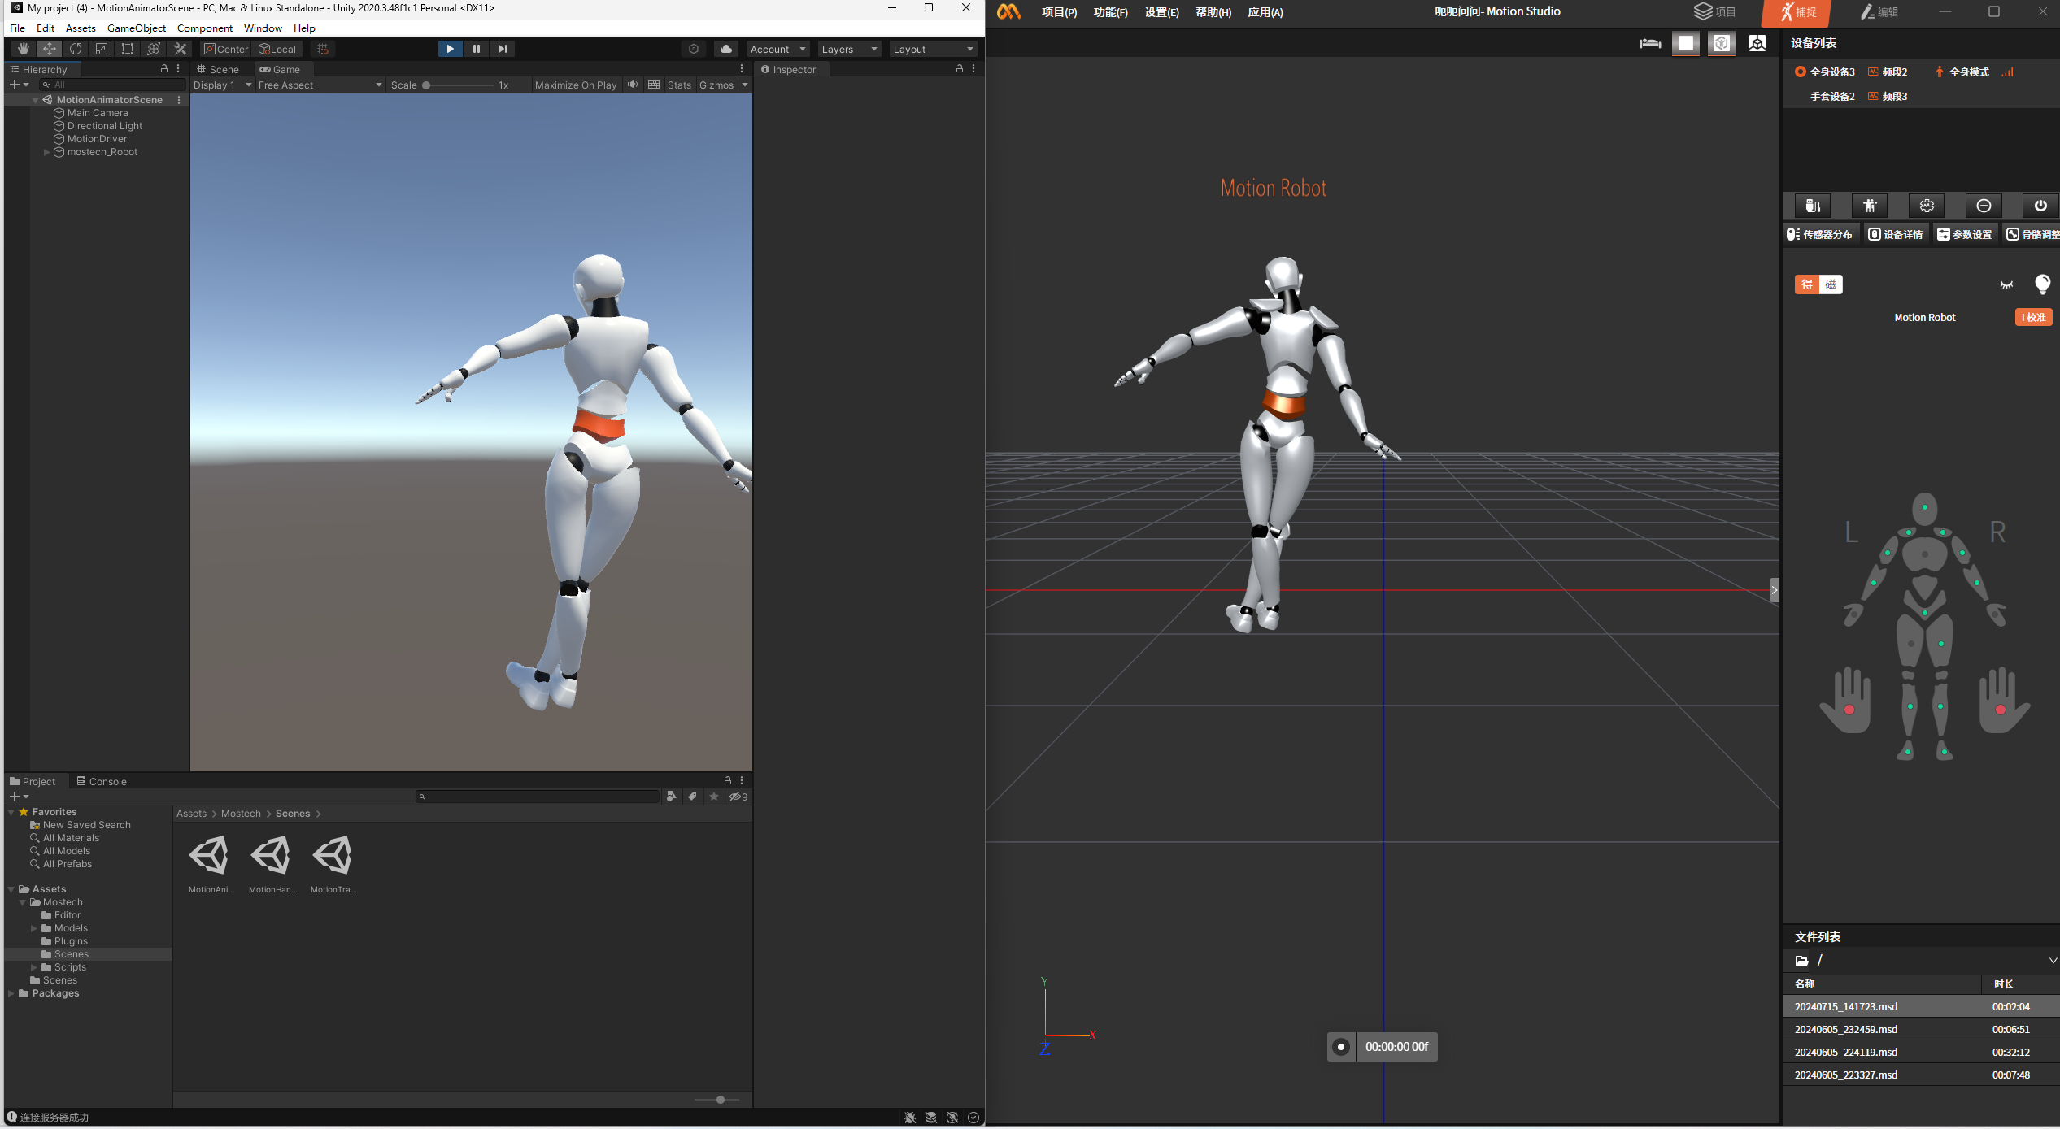Toggle Maximize On Play option
Screen dimensions: 2060x1129
coord(575,85)
